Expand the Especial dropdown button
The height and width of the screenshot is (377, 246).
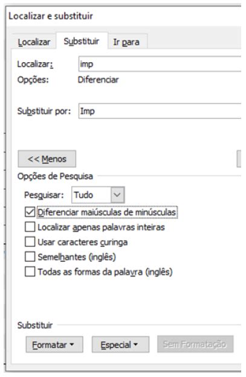120,344
